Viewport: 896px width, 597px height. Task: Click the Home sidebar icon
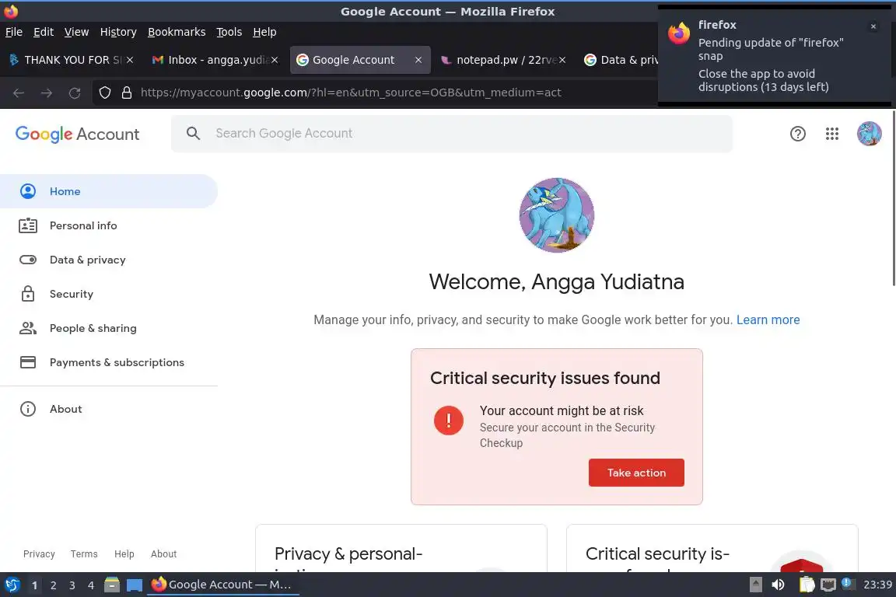(28, 191)
